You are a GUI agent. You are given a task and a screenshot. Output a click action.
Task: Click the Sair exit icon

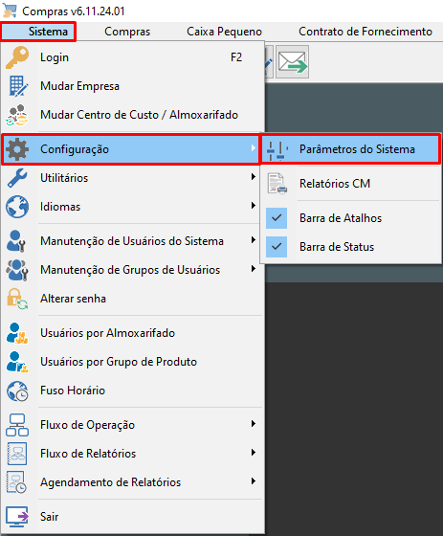(17, 516)
